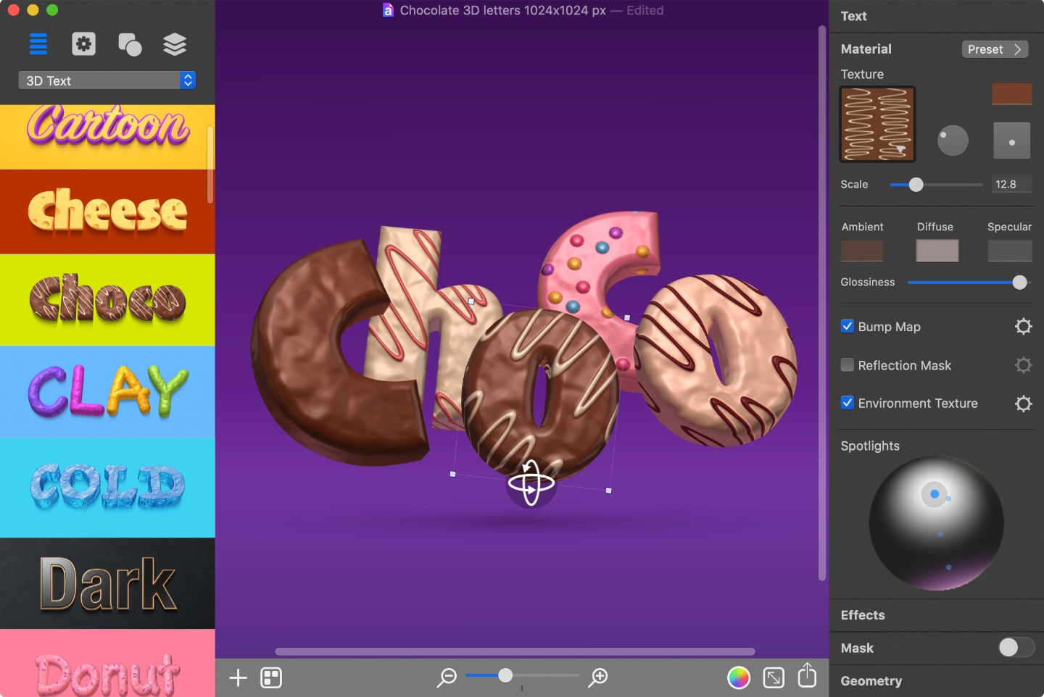Turn on the Mask toggle
The image size is (1044, 697).
tap(1015, 648)
